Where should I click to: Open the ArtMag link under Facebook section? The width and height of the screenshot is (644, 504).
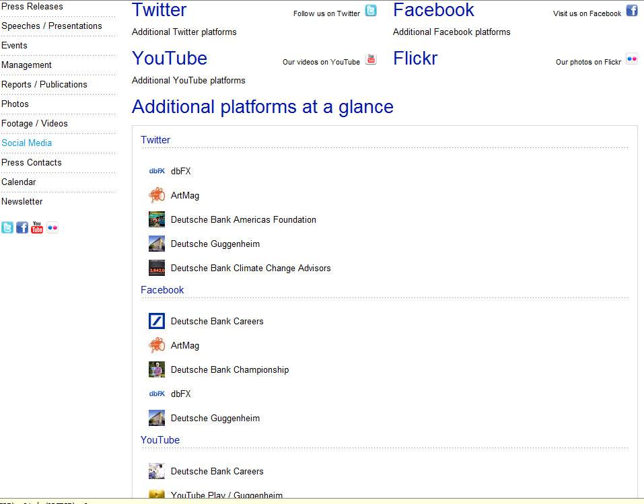tap(185, 345)
